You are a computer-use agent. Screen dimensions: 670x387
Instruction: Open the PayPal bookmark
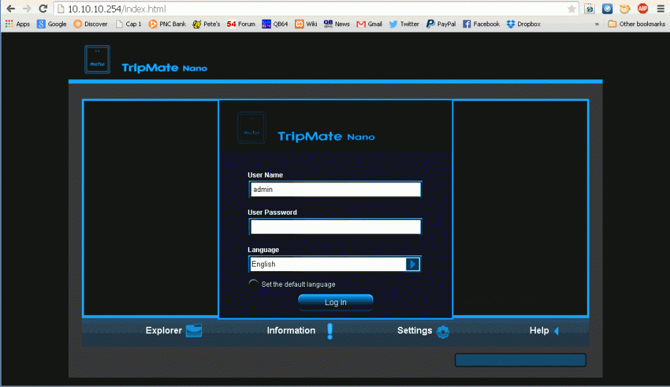pos(441,24)
